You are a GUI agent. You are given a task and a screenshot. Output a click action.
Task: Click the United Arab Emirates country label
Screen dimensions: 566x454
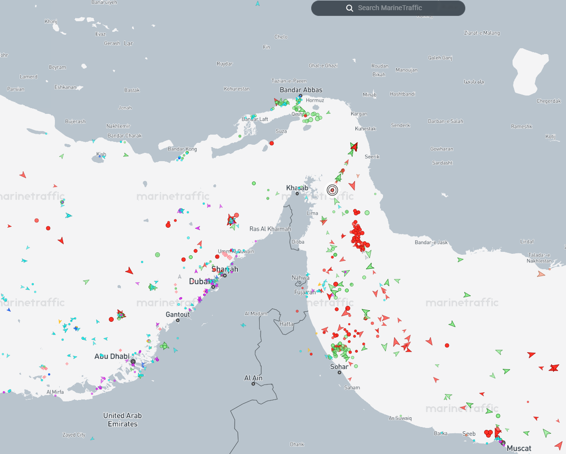[122, 420]
